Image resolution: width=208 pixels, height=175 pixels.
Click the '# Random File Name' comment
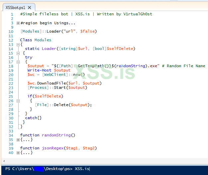[x=184, y=66]
